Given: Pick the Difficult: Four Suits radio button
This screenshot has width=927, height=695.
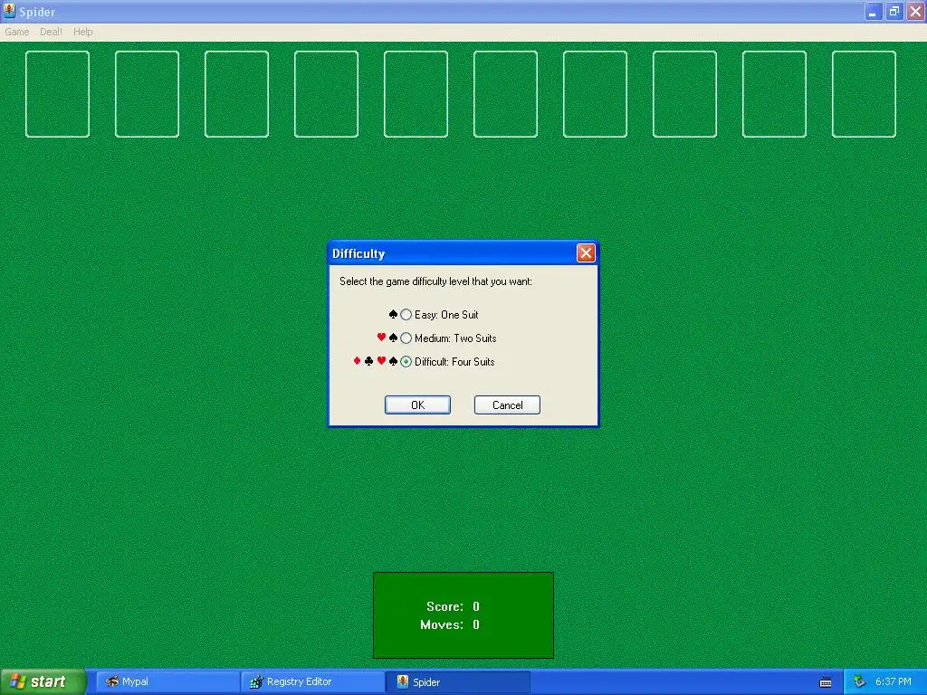Looking at the screenshot, I should pyautogui.click(x=406, y=362).
